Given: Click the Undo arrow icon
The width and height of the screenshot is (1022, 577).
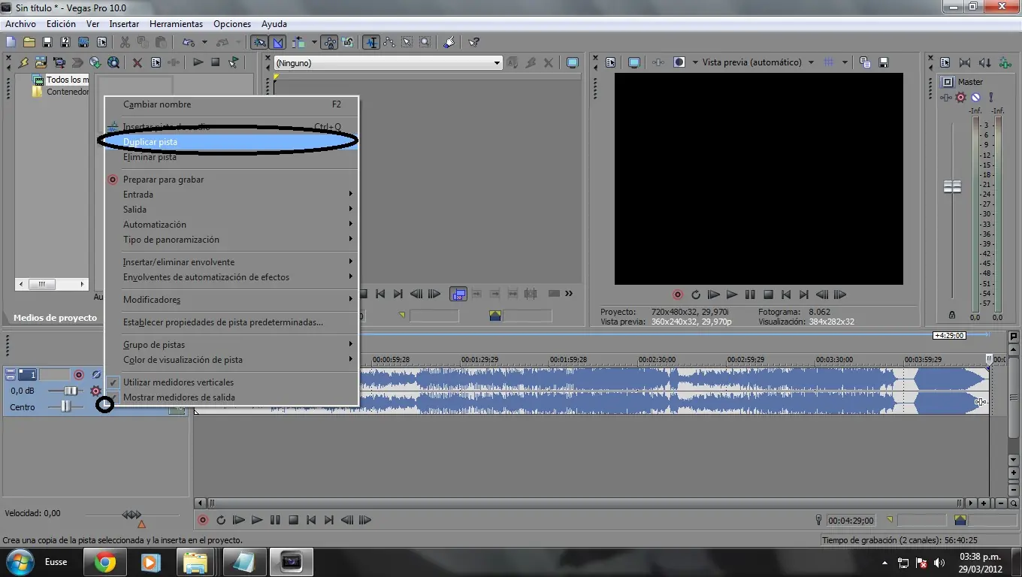Looking at the screenshot, I should [x=188, y=43].
